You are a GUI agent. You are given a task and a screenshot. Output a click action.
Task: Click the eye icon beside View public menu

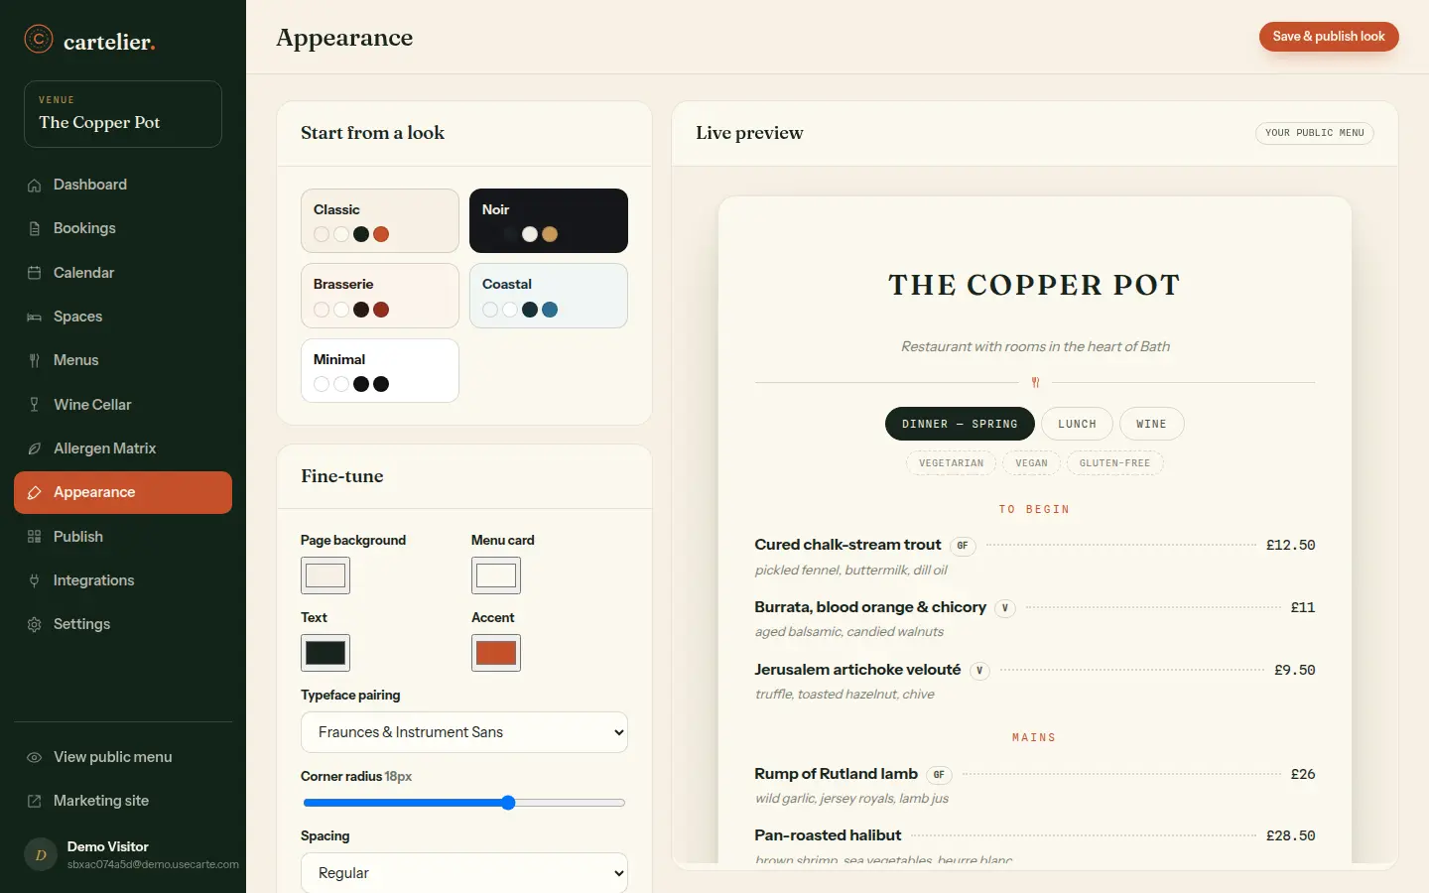(x=34, y=757)
